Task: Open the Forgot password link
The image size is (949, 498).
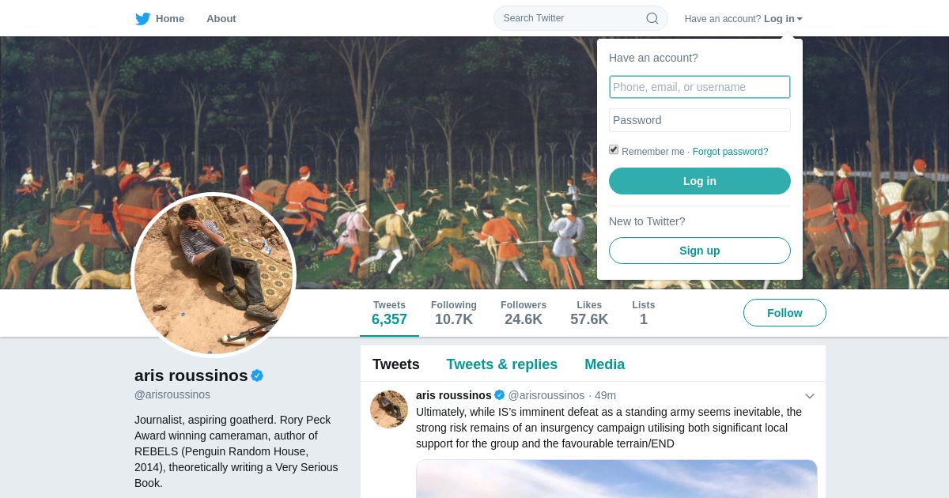Action: click(730, 152)
